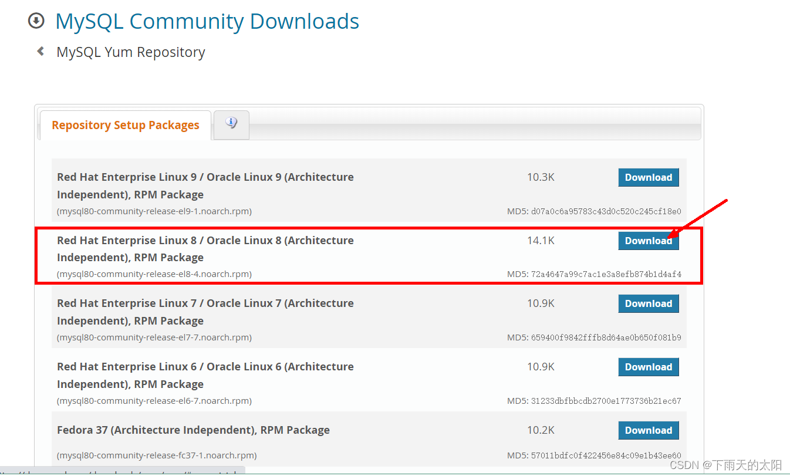Click the 10.2K file size value

[541, 430]
